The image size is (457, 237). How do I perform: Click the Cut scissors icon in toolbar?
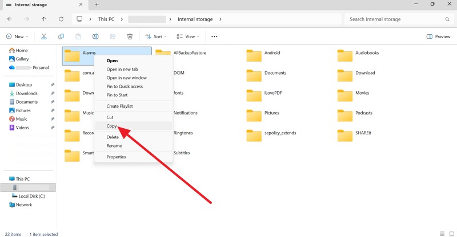click(43, 36)
